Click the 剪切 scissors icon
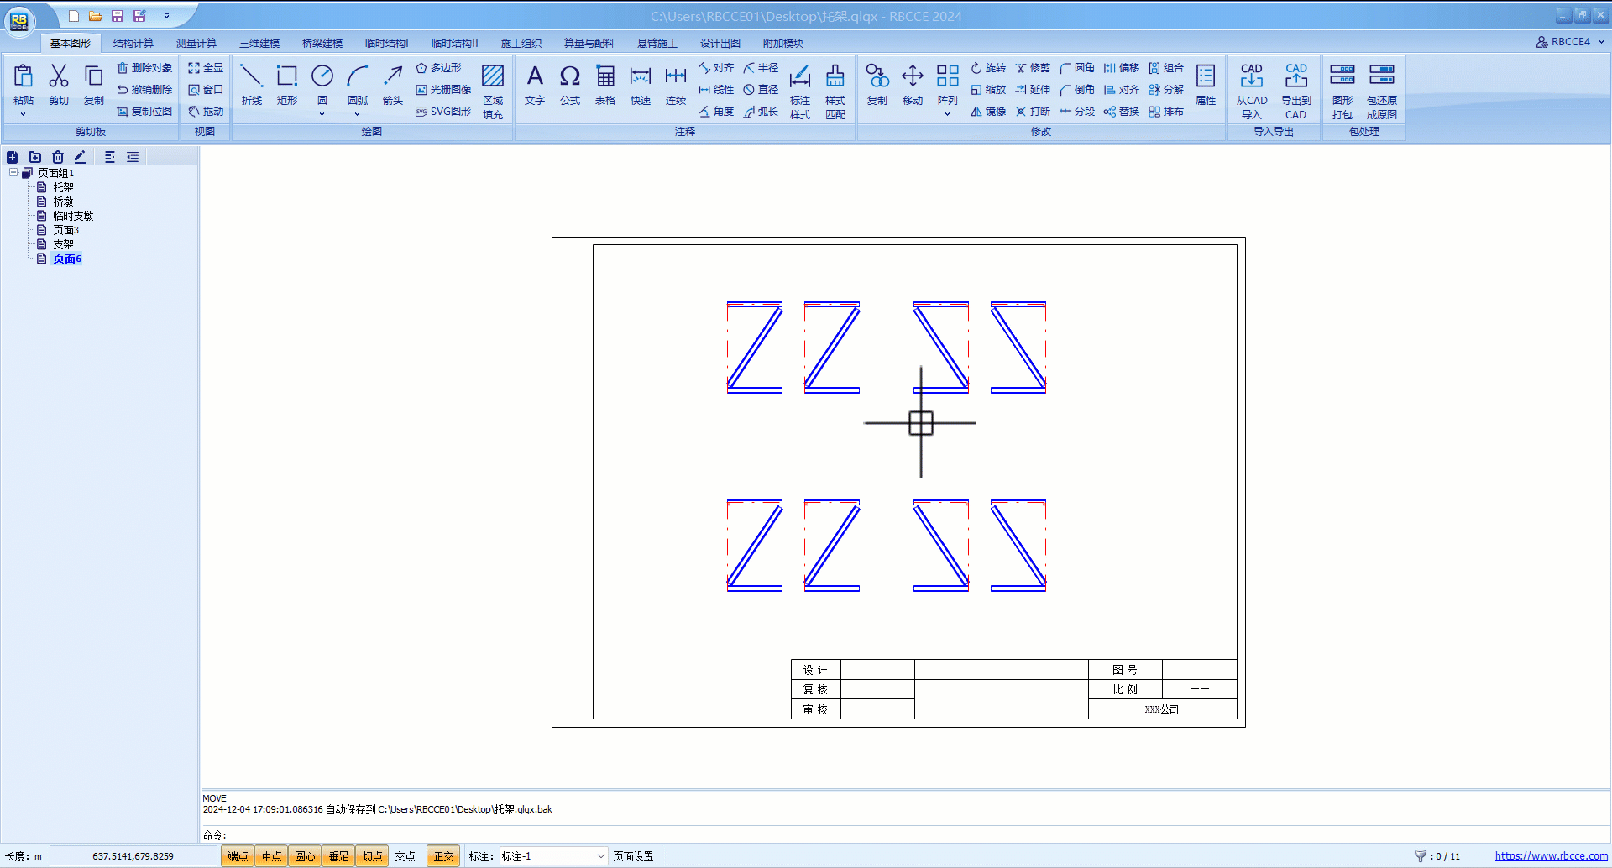Viewport: 1612px width, 868px height. (x=59, y=77)
